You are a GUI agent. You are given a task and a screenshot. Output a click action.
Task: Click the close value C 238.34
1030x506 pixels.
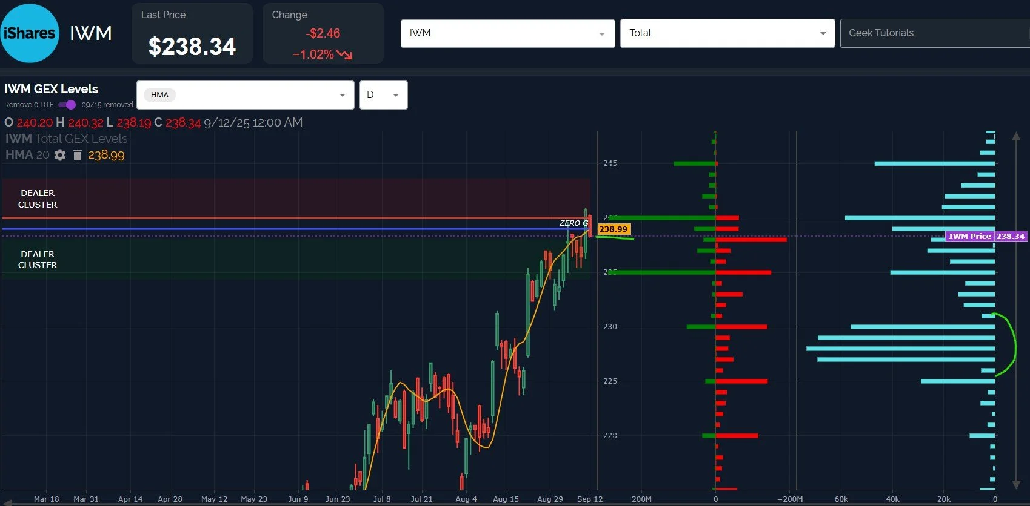[177, 123]
